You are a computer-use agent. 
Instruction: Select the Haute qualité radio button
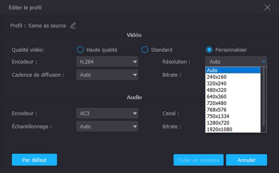pos(80,50)
